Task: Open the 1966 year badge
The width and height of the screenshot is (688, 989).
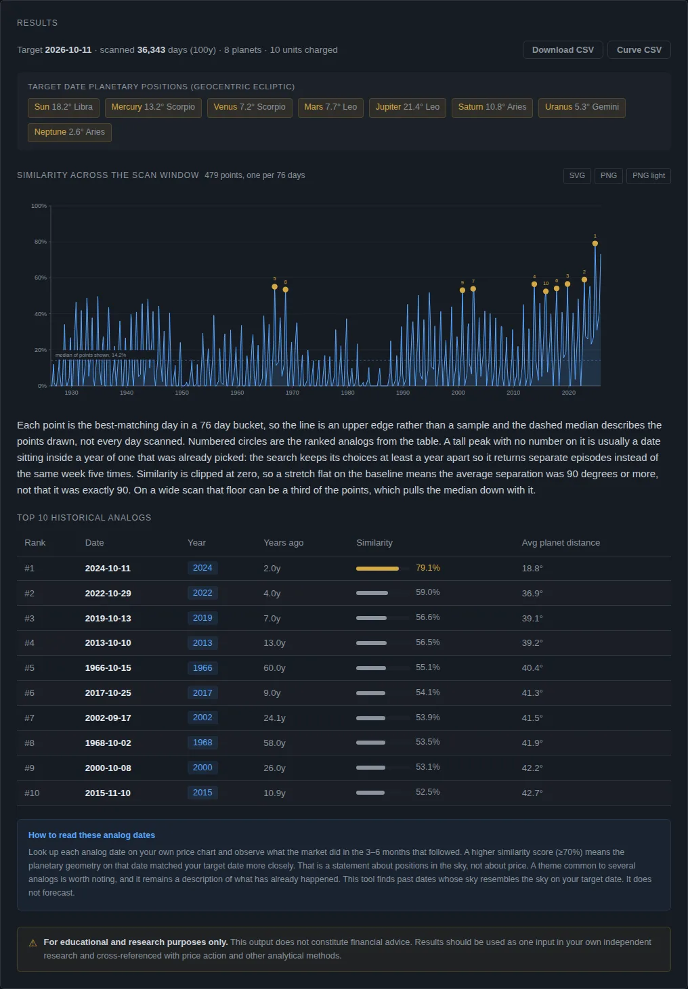Action: click(x=202, y=668)
